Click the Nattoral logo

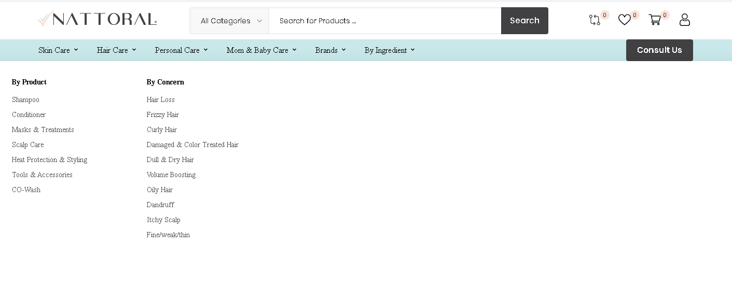(x=97, y=20)
